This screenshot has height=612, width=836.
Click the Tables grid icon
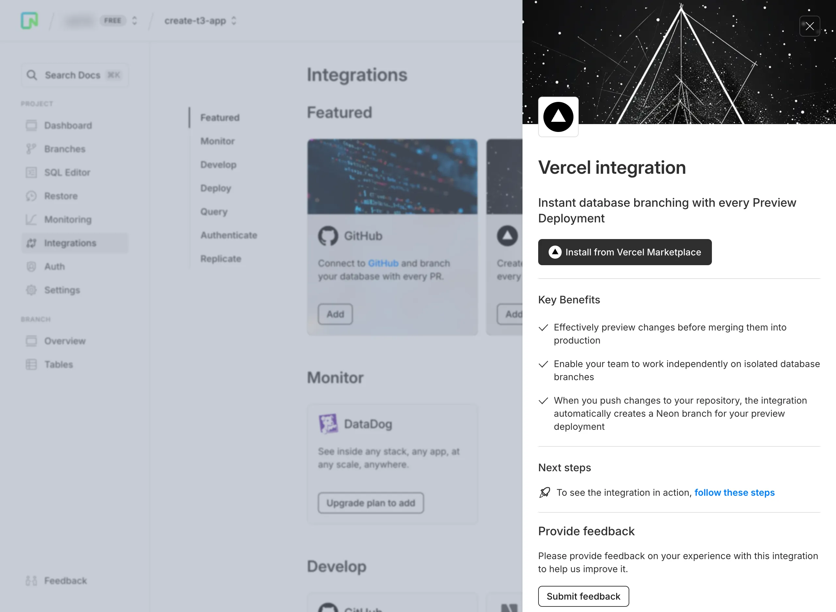pyautogui.click(x=31, y=364)
